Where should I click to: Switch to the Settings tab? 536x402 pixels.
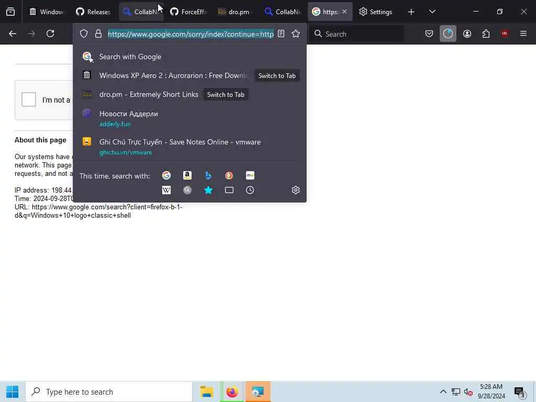coord(376,12)
